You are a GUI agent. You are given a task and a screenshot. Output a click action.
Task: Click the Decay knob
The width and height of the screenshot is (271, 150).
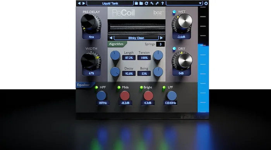(115, 72)
